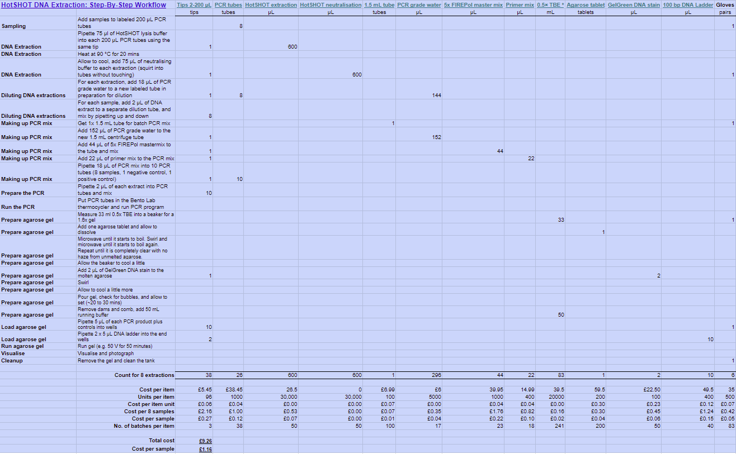
Task: Open the 5x FIREPol master mix link
Action: pos(473,5)
